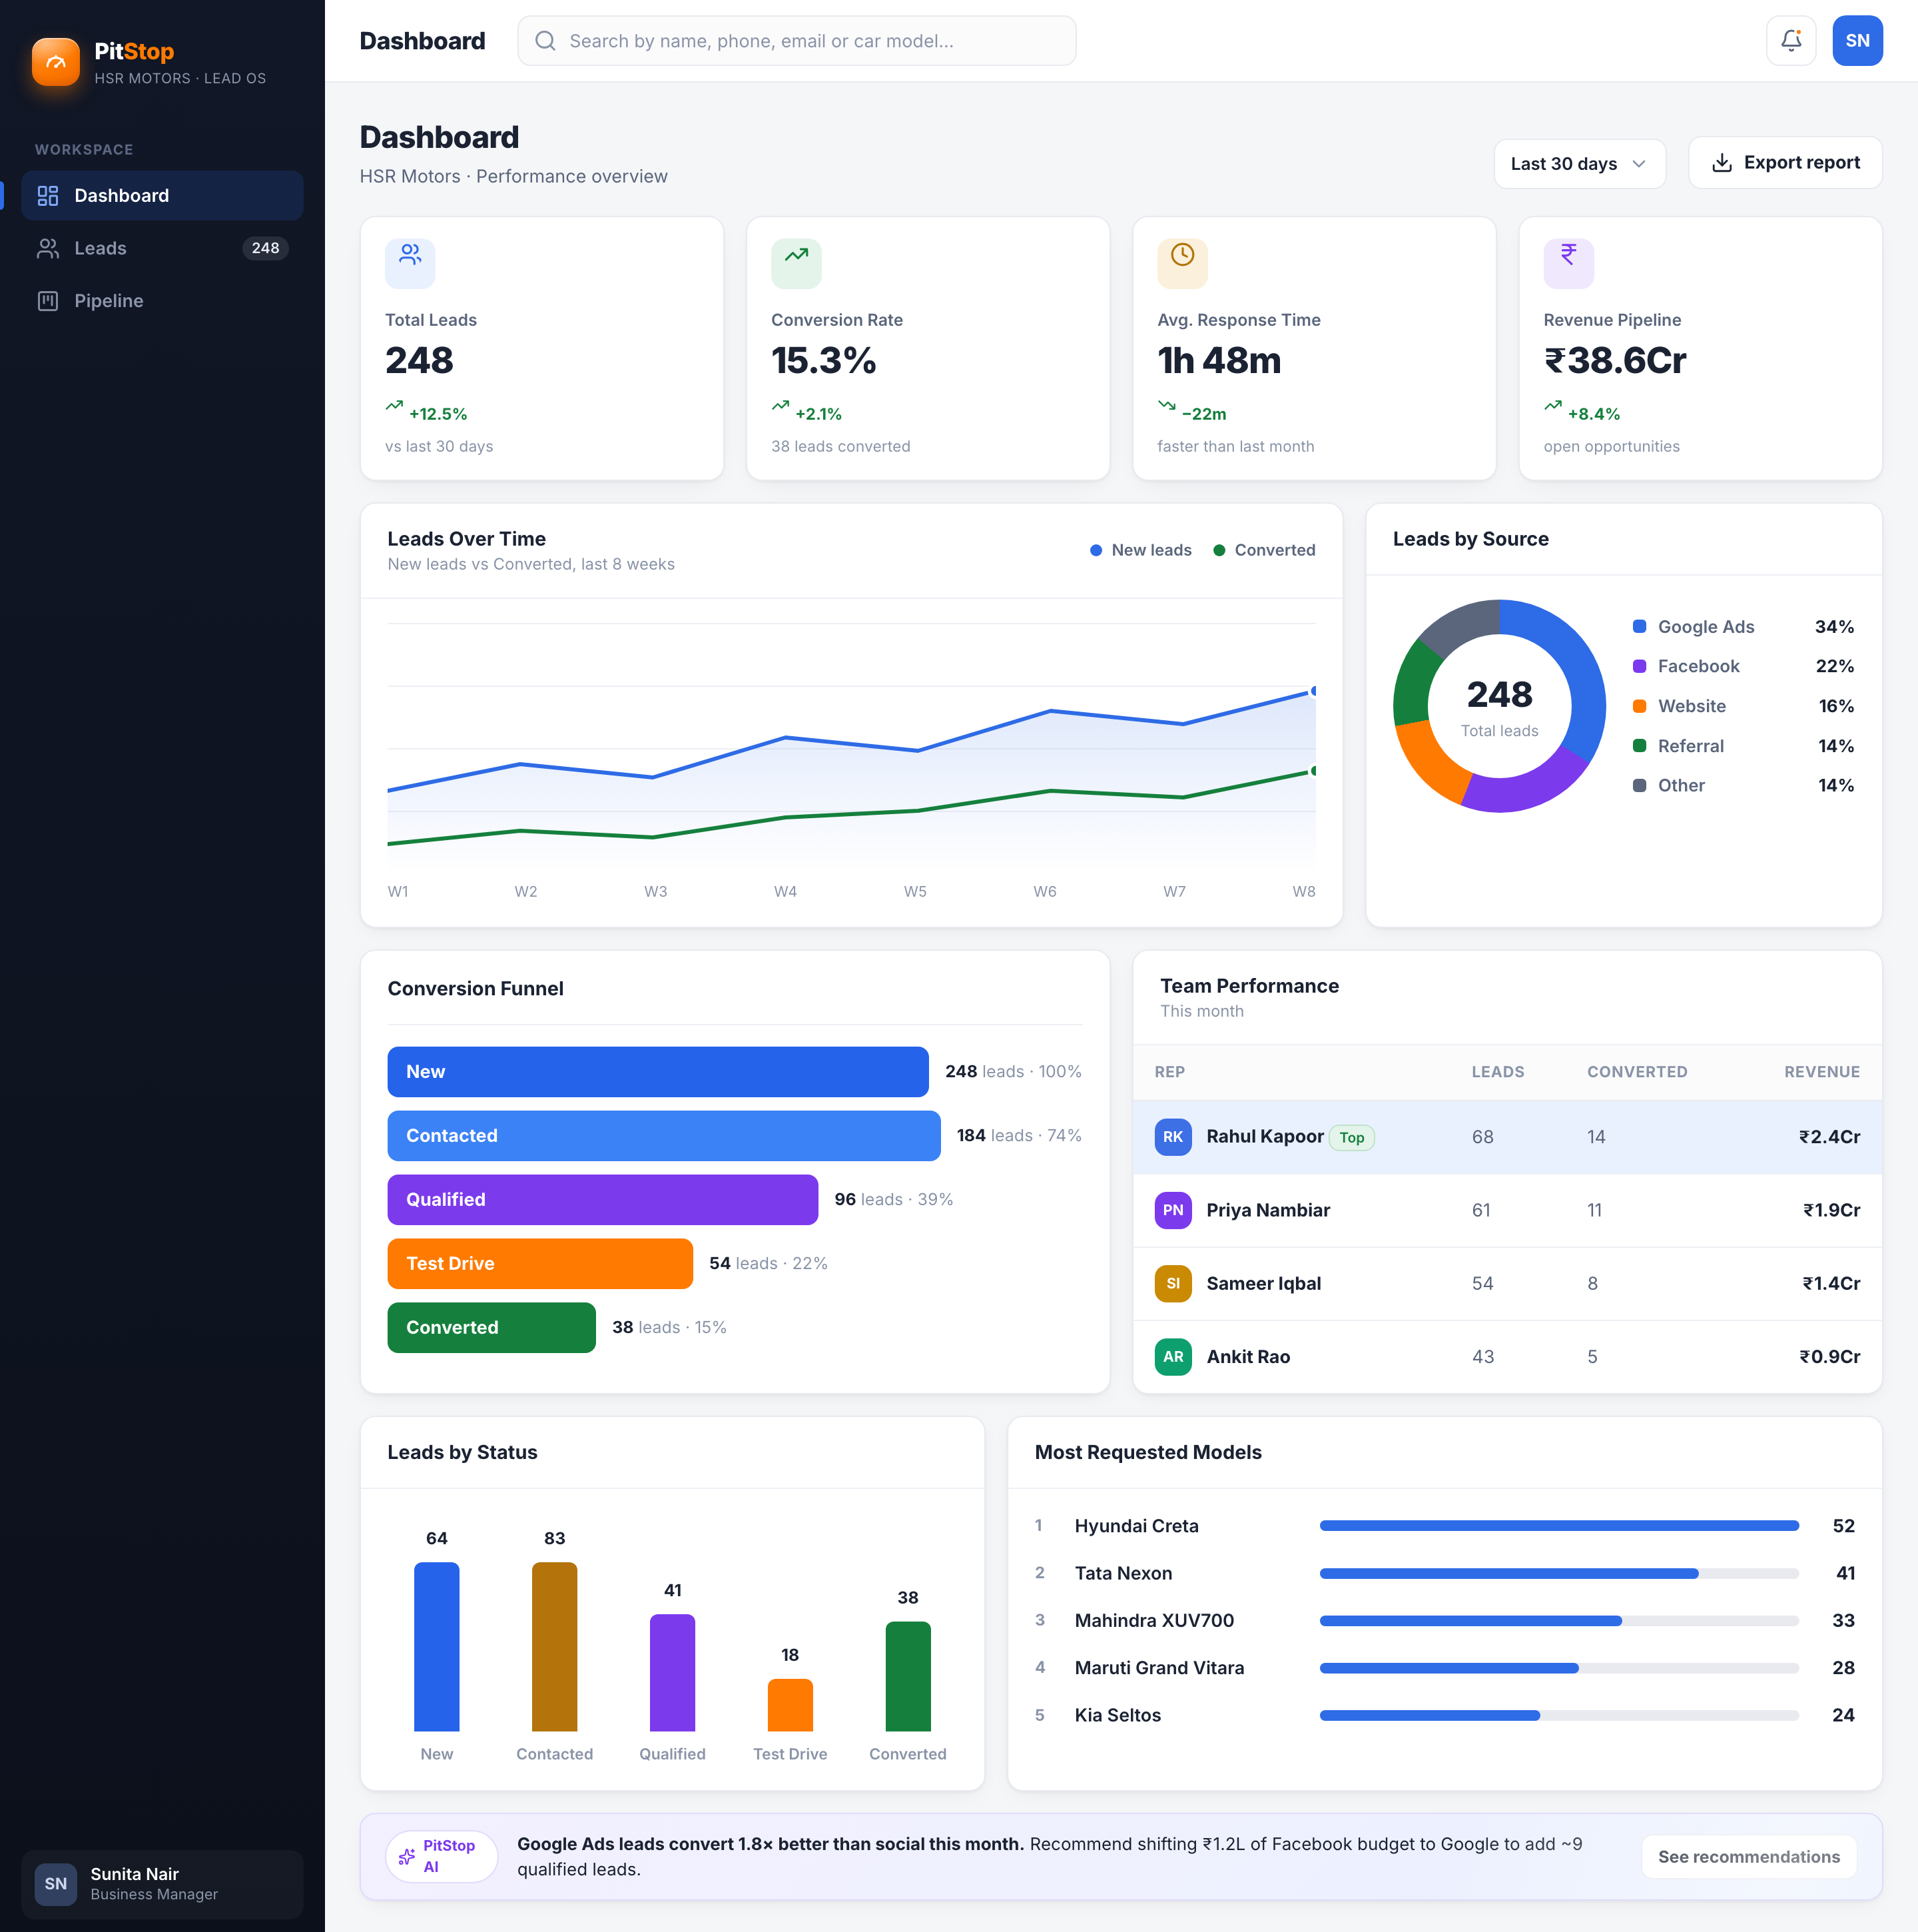The height and width of the screenshot is (1932, 1918).
Task: Click the Sunita Nair profile avatar in sidebar
Action: tap(56, 1884)
